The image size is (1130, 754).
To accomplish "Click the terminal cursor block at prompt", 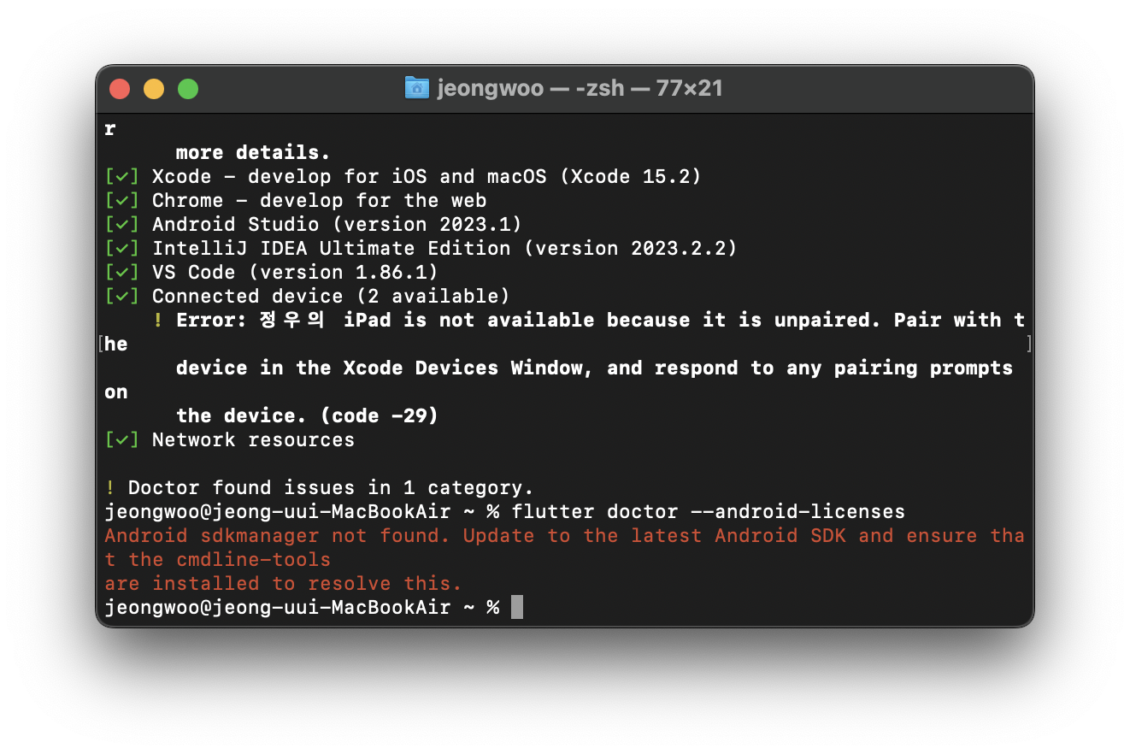I will (x=516, y=608).
